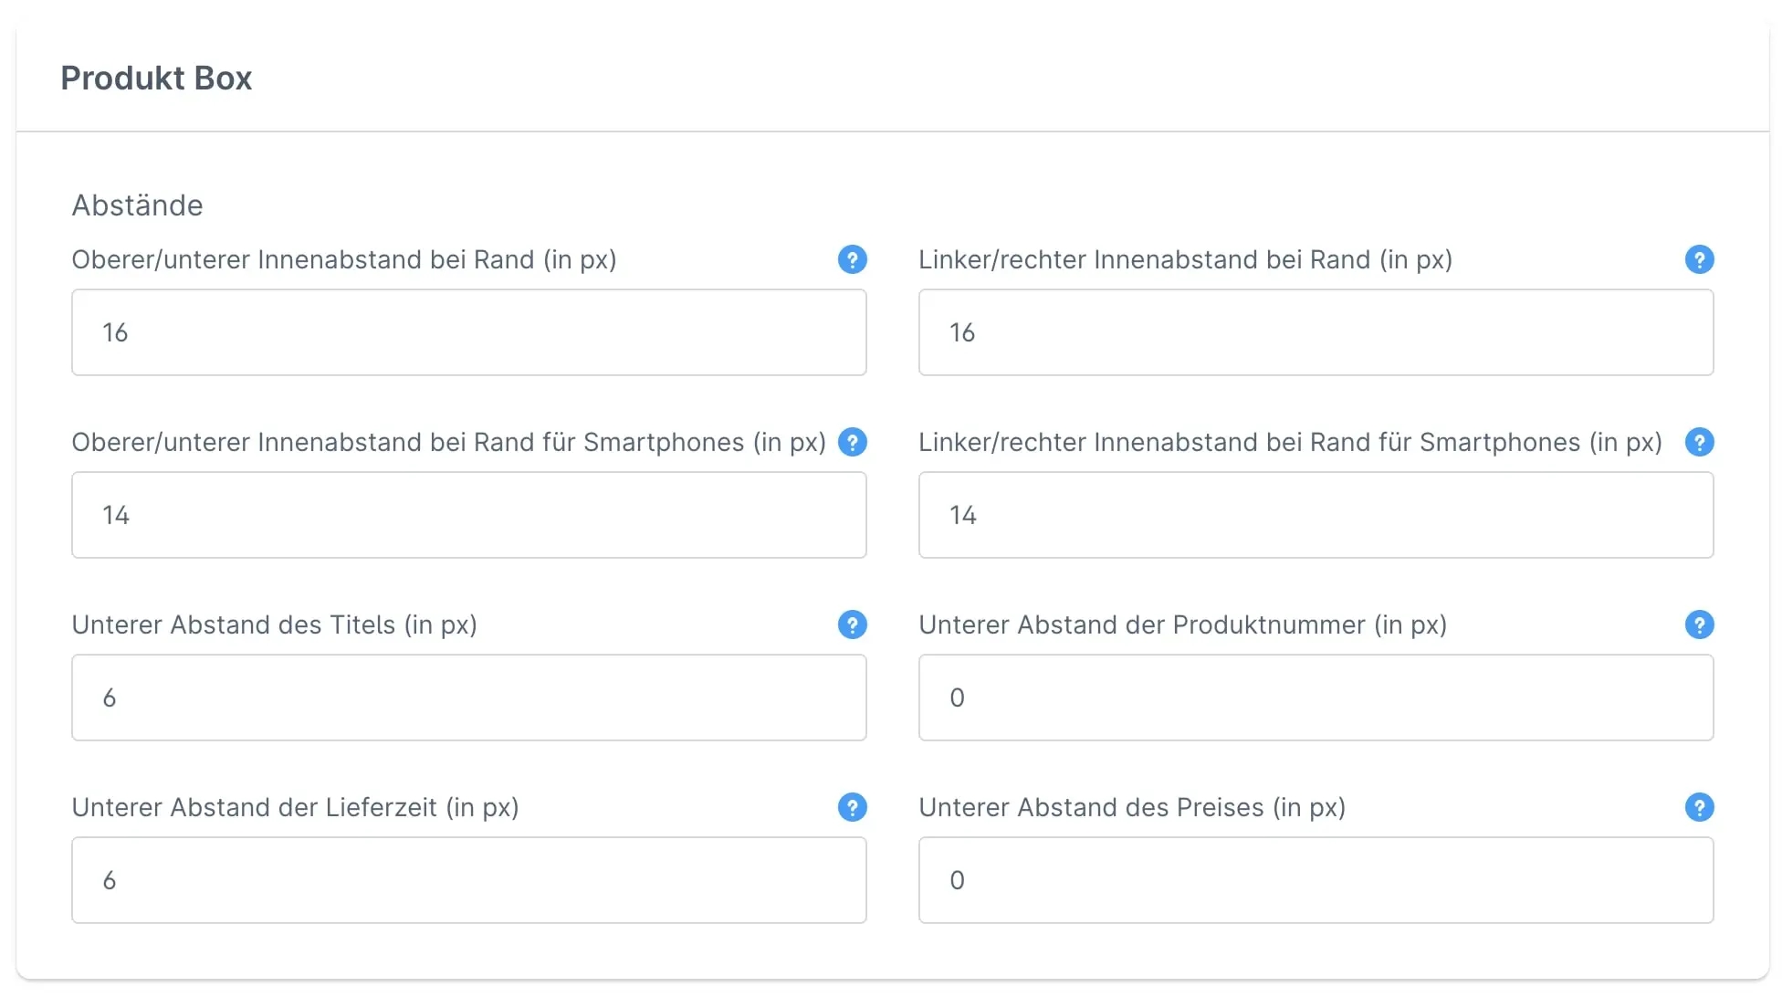Open help for Linker/rechter Innenabstand bei Rand

pos(1699,260)
